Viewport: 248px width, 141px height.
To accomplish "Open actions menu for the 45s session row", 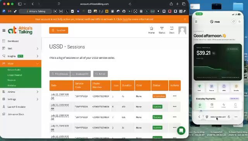I will [x=174, y=107].
